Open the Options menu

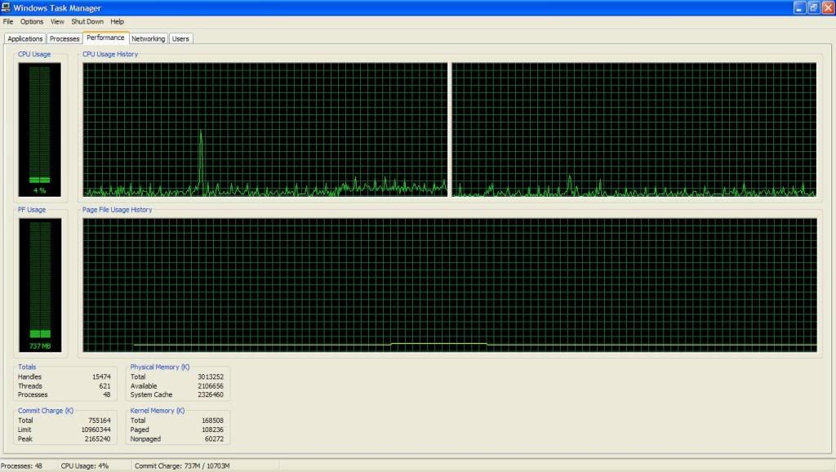32,21
